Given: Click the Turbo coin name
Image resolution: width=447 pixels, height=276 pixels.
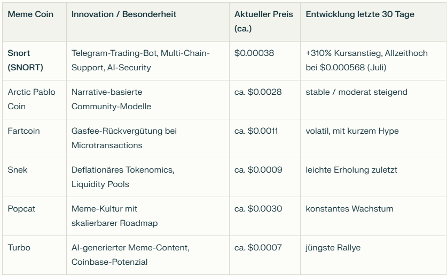Looking at the screenshot, I should (x=19, y=248).
